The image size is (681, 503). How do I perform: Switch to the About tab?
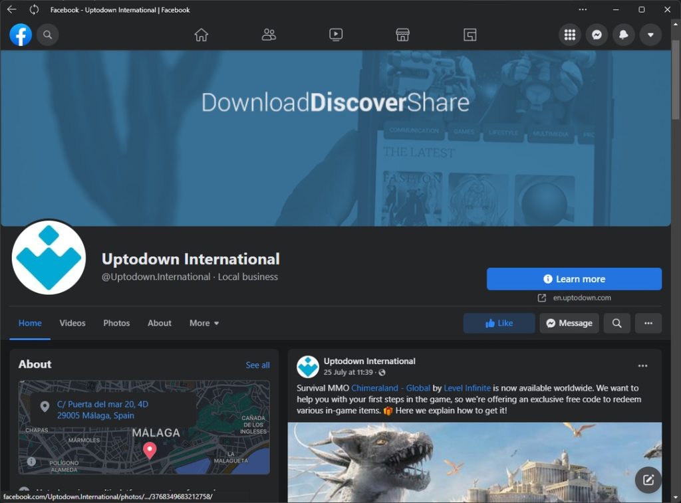coord(160,323)
